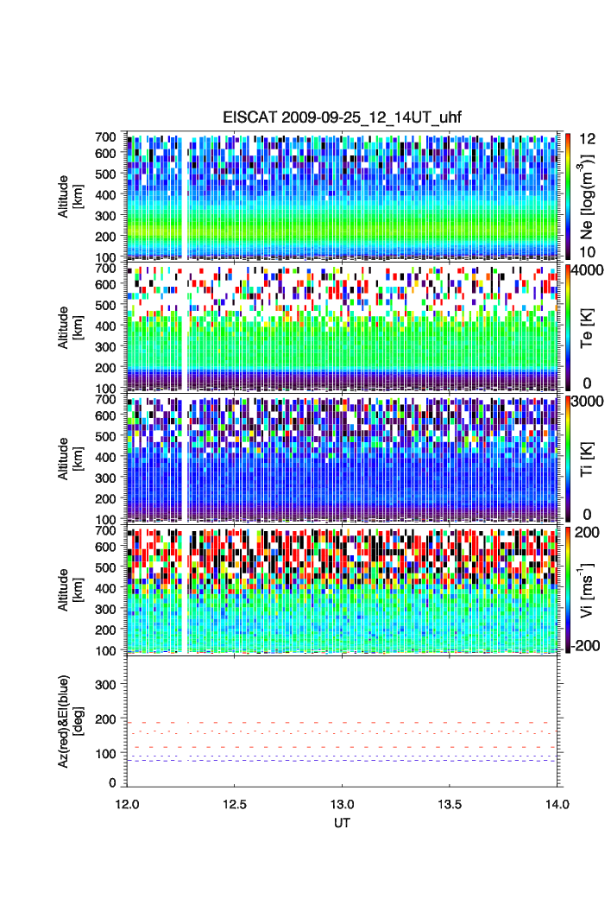Click the 12.0 tick on UT axis
This screenshot has width=611, height=918.
tap(127, 804)
